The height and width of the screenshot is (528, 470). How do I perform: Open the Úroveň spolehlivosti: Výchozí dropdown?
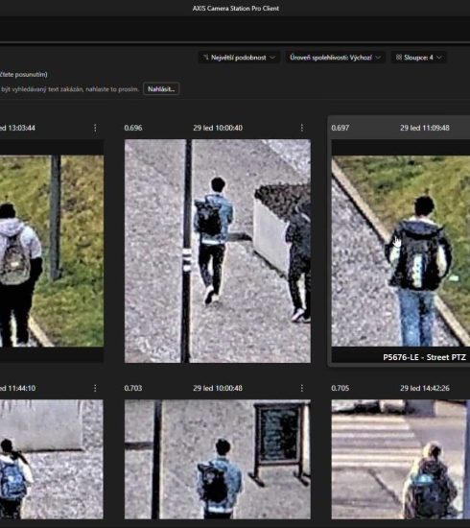(335, 58)
